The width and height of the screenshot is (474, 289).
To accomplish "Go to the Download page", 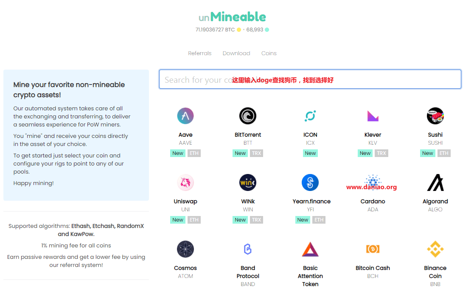I will coord(236,53).
